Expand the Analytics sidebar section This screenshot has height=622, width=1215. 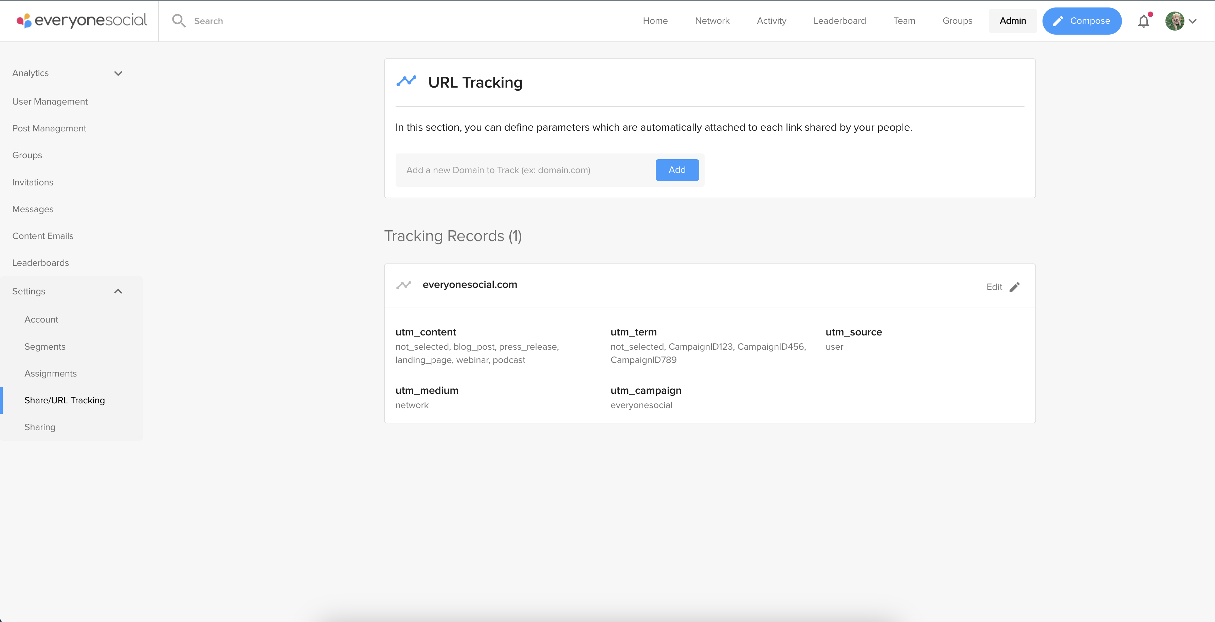(118, 73)
